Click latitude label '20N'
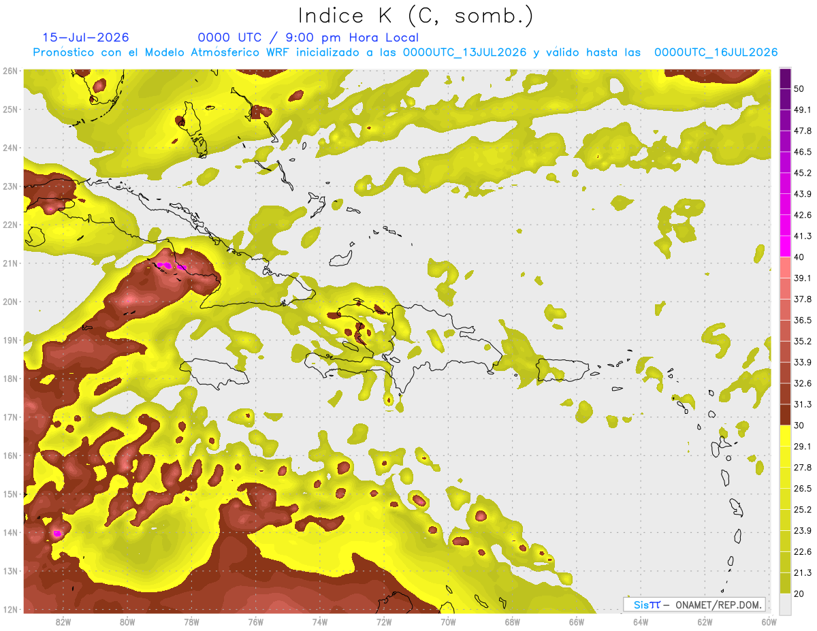 [10, 302]
